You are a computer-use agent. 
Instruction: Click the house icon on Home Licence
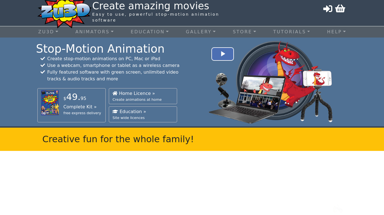click(115, 93)
